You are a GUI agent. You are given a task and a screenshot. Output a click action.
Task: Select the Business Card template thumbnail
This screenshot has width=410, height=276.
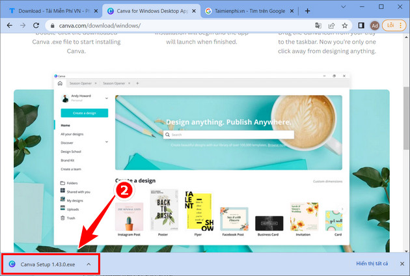pyautogui.click(x=269, y=223)
